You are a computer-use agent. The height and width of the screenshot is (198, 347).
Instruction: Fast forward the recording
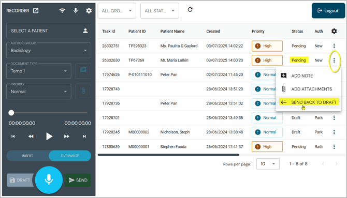tap(67, 136)
